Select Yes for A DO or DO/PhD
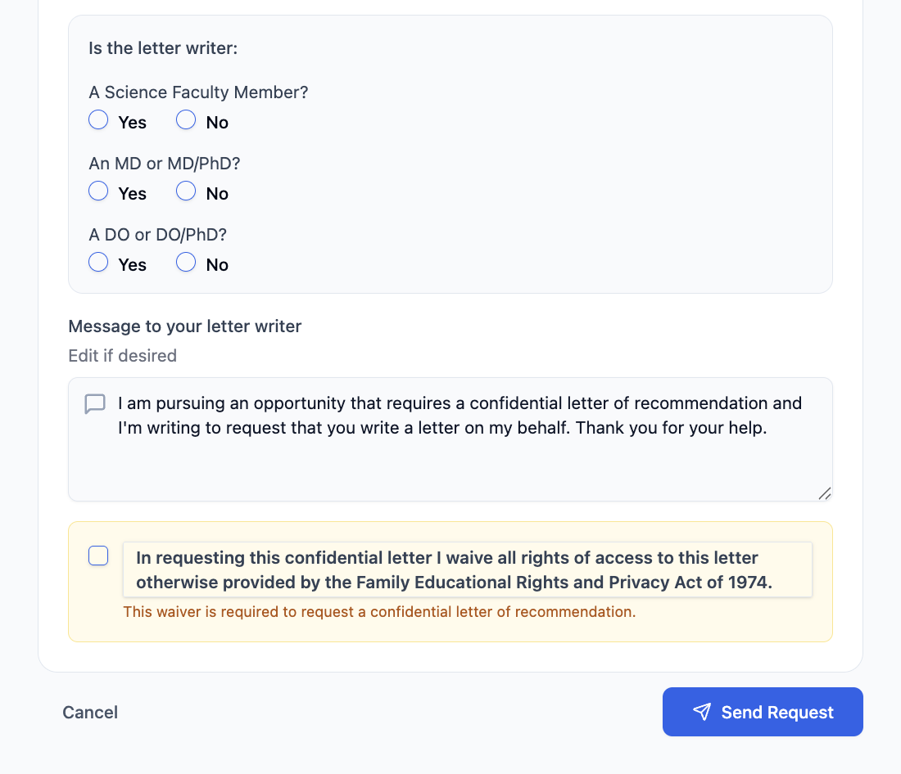The width and height of the screenshot is (901, 774). 98,262
